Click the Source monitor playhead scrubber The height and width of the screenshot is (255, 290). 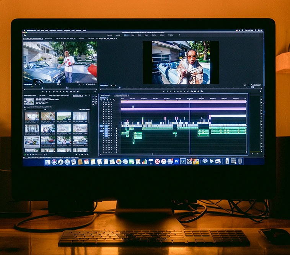point(43,88)
